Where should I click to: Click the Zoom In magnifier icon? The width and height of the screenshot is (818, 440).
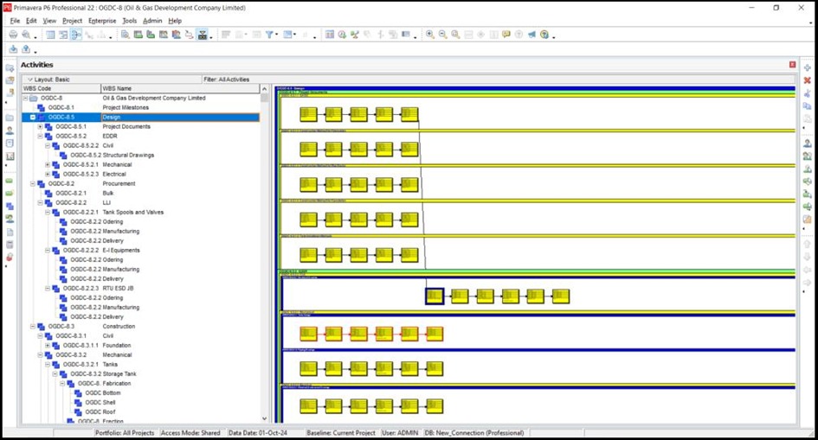430,35
